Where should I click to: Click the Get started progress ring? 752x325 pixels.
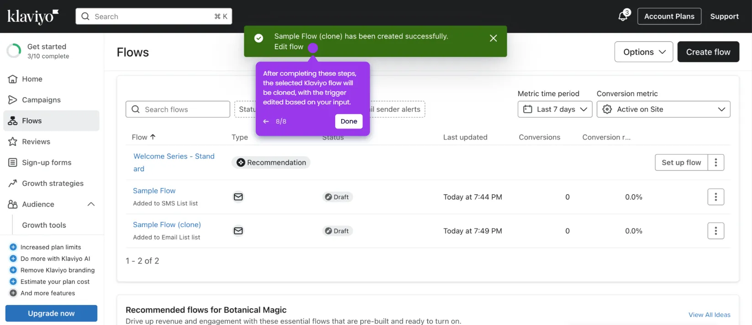(14, 51)
